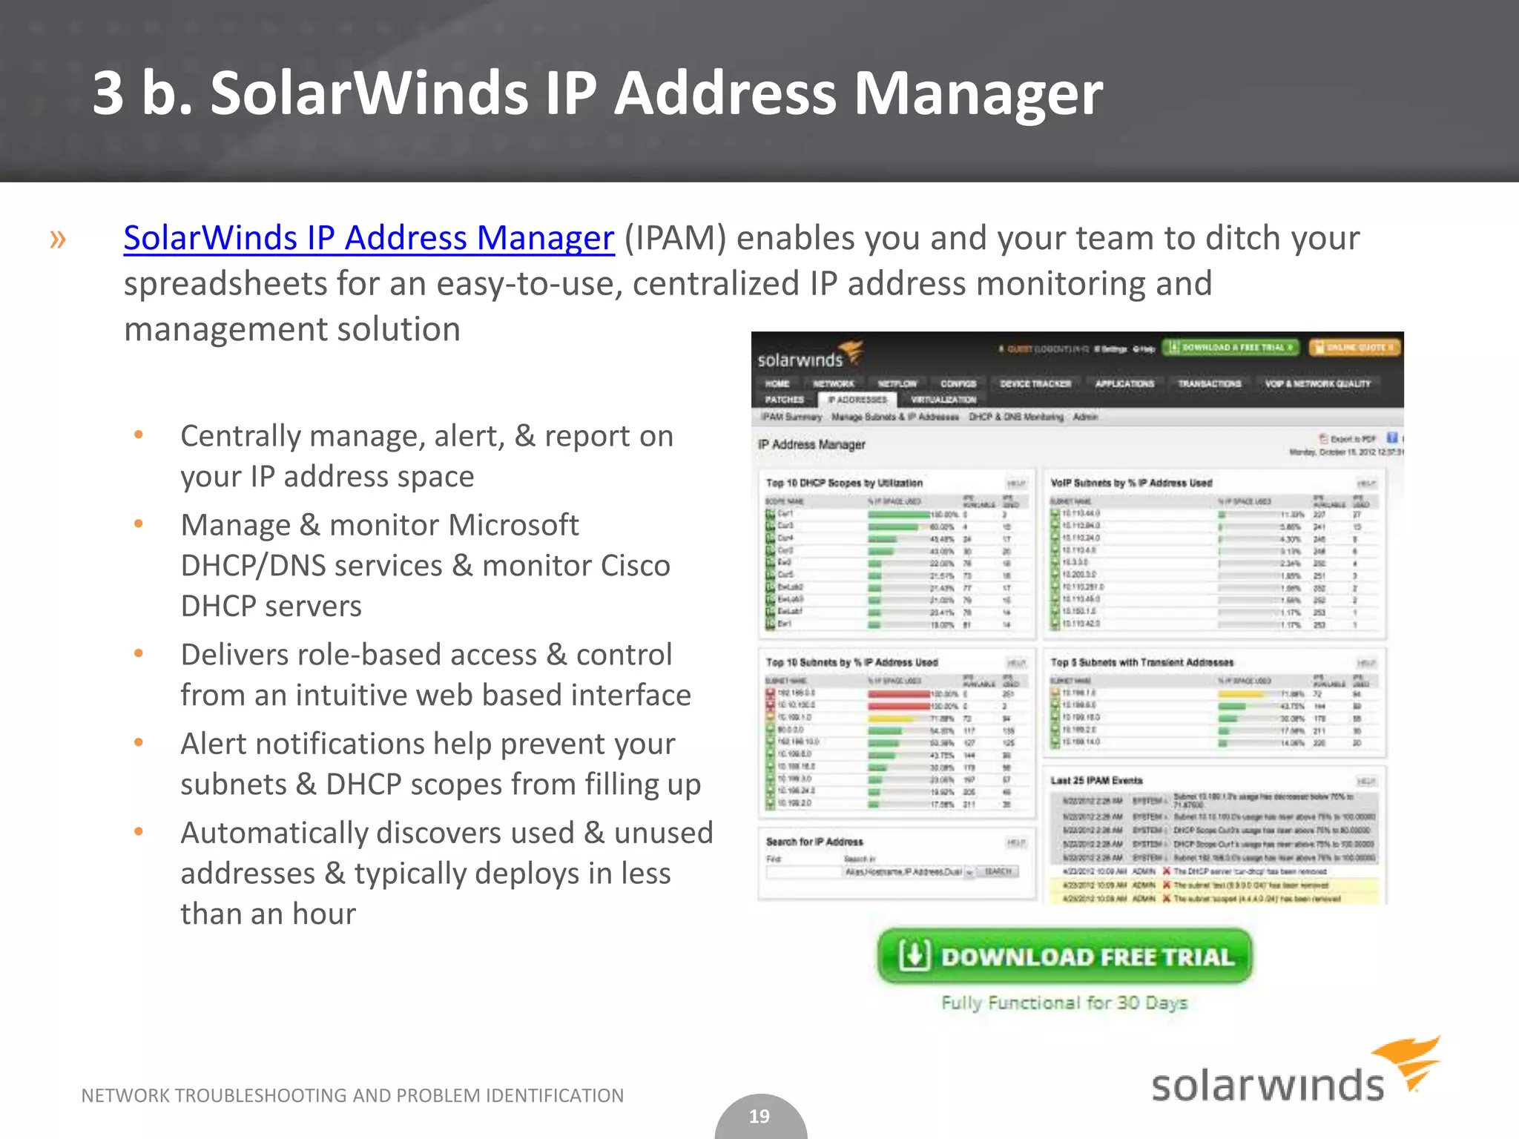Image resolution: width=1519 pixels, height=1139 pixels.
Task: Open the Search in dropdown
Action: (909, 872)
